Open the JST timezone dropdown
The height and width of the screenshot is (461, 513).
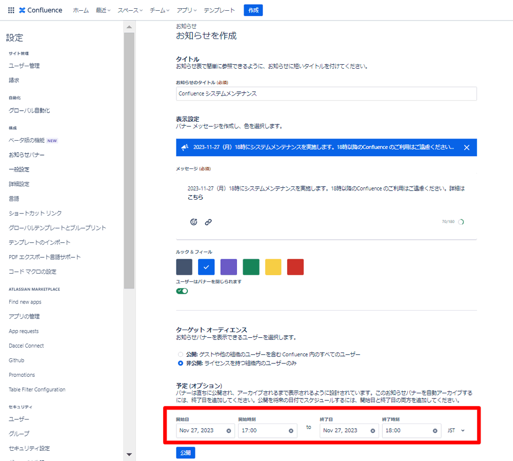click(x=457, y=431)
